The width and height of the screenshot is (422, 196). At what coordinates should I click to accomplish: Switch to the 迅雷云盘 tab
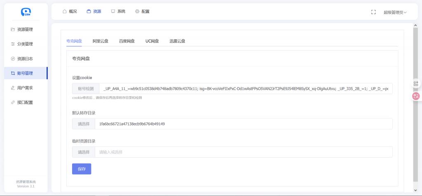coord(177,41)
